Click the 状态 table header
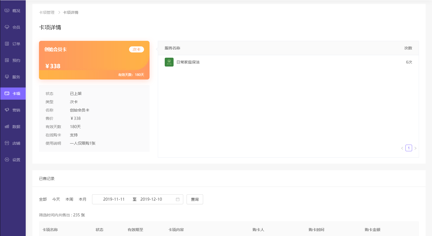 [x=100, y=230]
